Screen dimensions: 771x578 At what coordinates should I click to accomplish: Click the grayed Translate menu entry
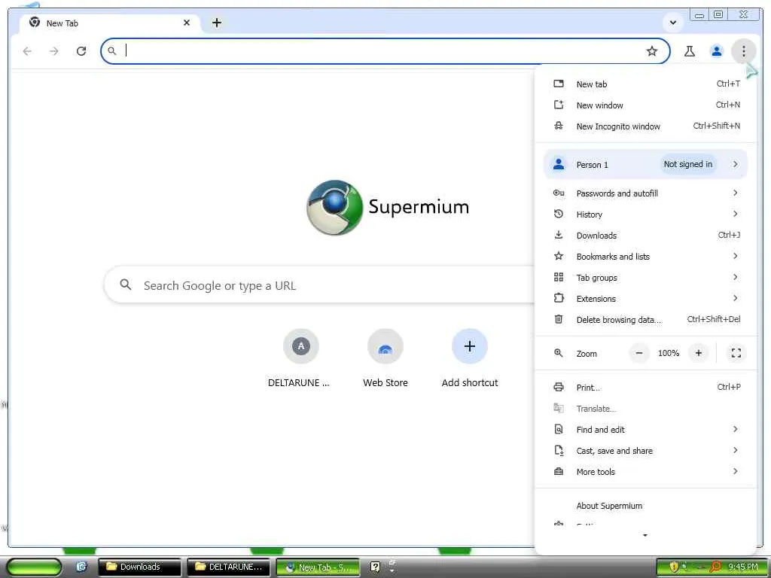tap(646, 409)
